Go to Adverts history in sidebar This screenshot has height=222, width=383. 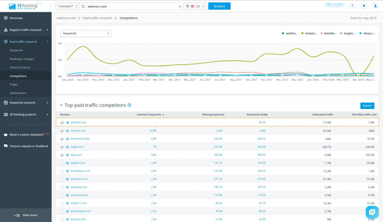pos(20,67)
